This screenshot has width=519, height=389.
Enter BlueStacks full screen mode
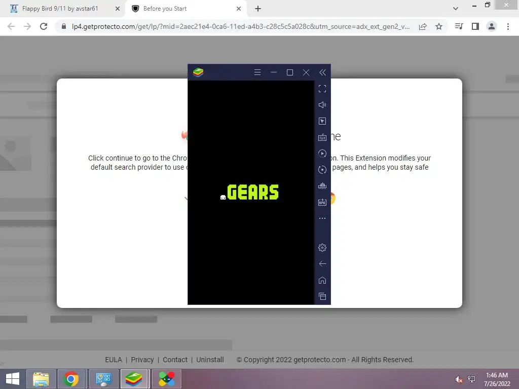322,89
